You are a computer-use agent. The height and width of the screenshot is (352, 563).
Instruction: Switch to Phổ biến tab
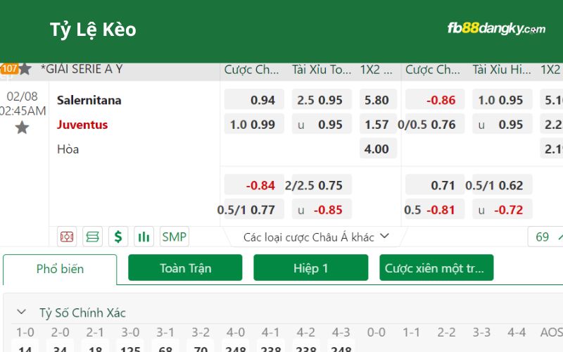60,269
